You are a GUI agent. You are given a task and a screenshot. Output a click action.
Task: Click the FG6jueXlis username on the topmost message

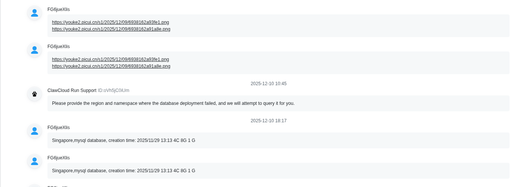tap(58, 9)
